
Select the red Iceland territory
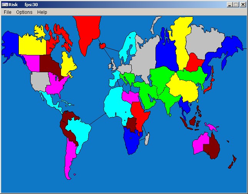point(102,46)
